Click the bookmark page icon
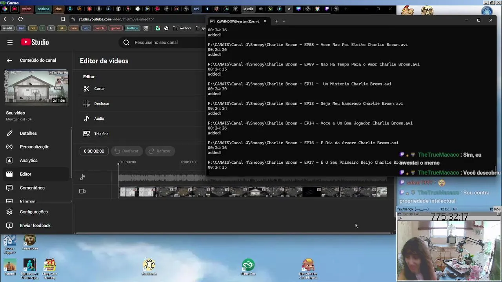502x282 pixels. (63, 19)
